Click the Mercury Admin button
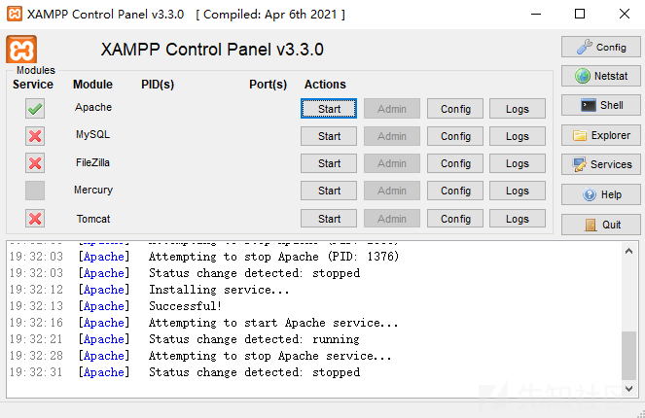 pos(392,191)
